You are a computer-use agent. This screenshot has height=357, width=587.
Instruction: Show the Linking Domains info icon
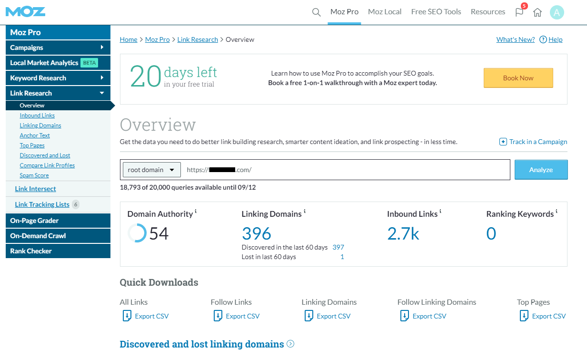(305, 211)
